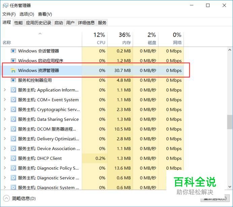Expand 服务主机: DHCP Client group
Screen dimensions: 233x207
coord(5,158)
